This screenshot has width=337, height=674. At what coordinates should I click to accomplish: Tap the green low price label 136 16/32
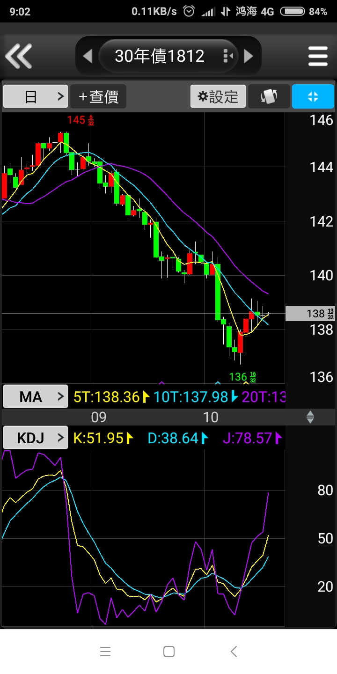(x=242, y=377)
